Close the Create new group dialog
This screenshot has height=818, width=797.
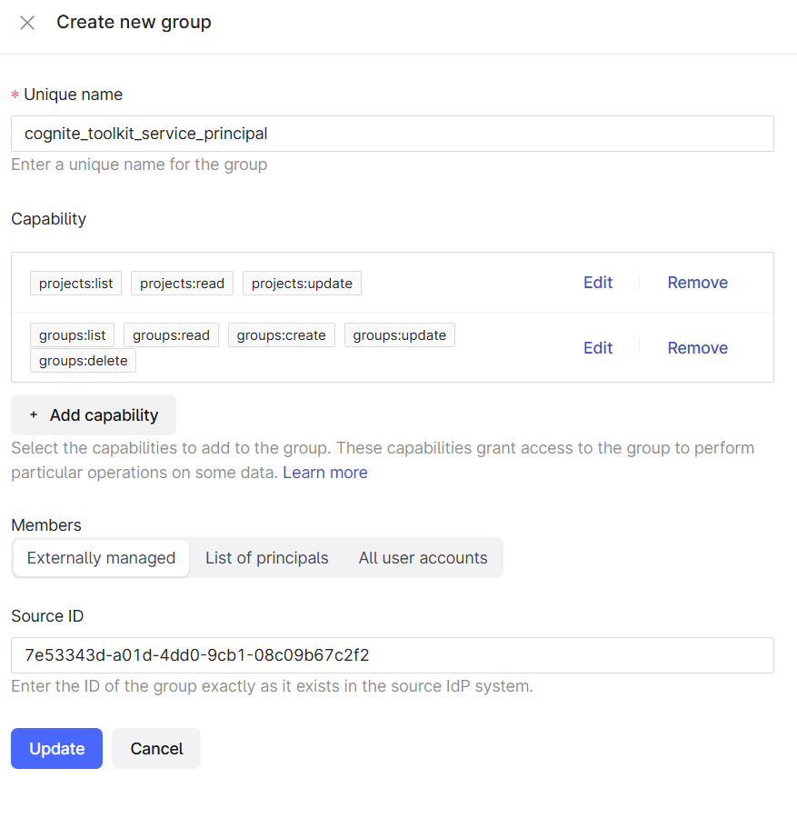[27, 23]
